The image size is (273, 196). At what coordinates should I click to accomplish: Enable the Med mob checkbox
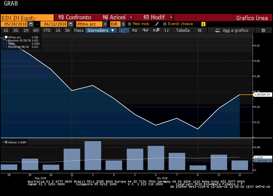click(129, 24)
